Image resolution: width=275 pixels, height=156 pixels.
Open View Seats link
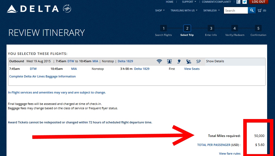192,69
